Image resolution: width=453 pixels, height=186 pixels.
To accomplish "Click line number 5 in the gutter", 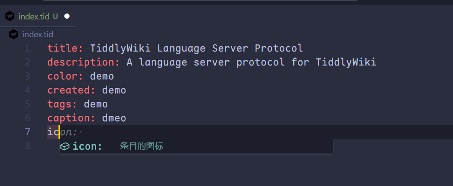I will coord(27,104).
